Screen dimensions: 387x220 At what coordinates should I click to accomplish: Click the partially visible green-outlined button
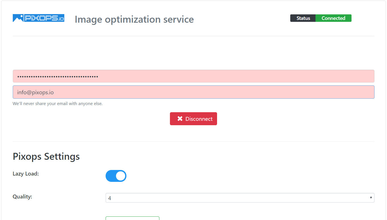[132, 219]
